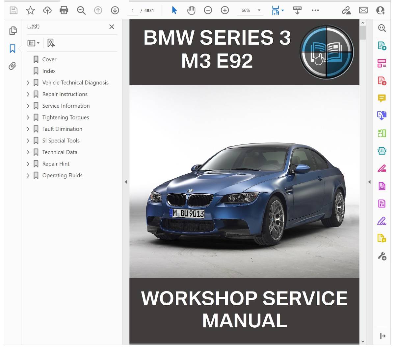This screenshot has width=395, height=348.
Task: Upload file to cloud icon
Action: click(47, 11)
